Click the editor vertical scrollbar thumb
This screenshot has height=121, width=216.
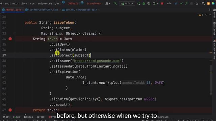[x=211, y=80]
